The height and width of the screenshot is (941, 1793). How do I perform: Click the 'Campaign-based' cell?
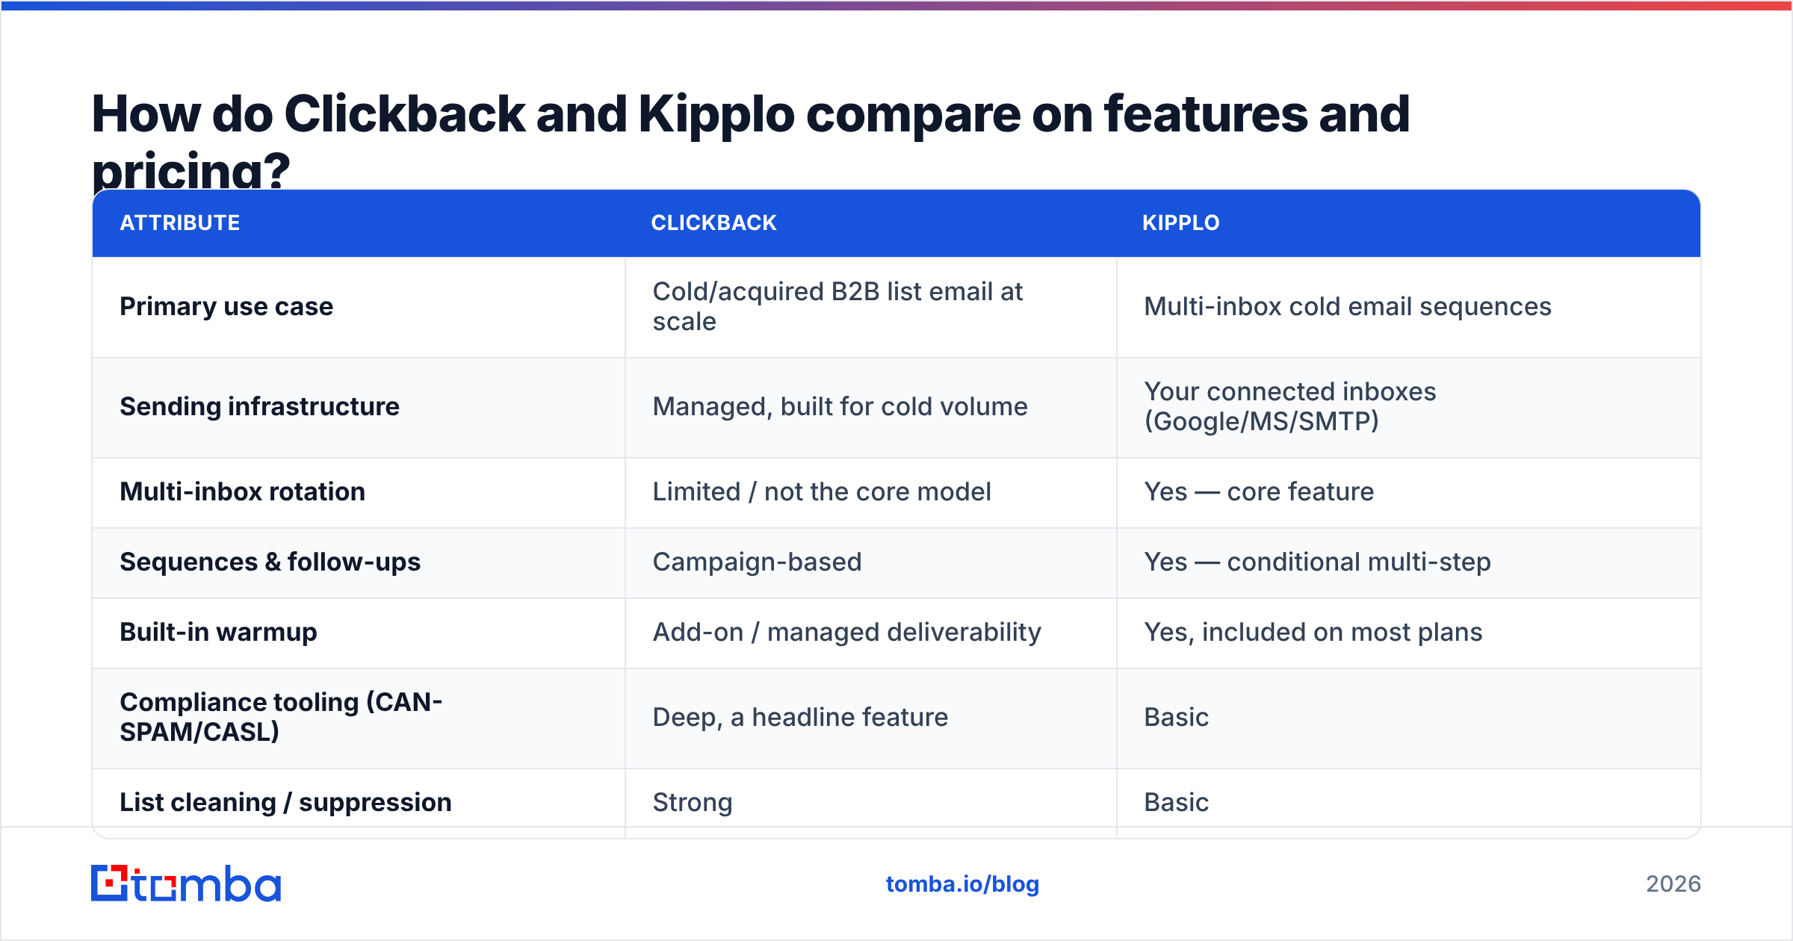click(x=757, y=562)
